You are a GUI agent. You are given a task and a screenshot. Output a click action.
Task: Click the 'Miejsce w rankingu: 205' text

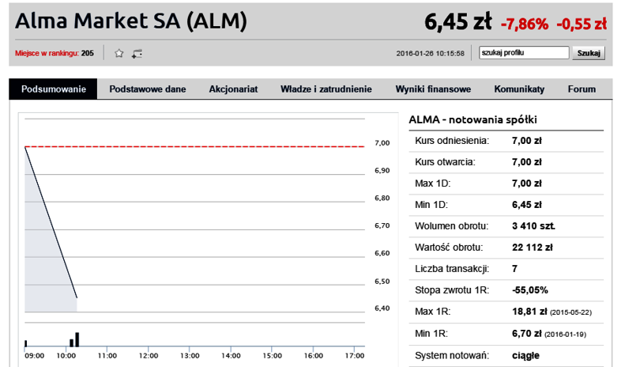click(x=55, y=53)
